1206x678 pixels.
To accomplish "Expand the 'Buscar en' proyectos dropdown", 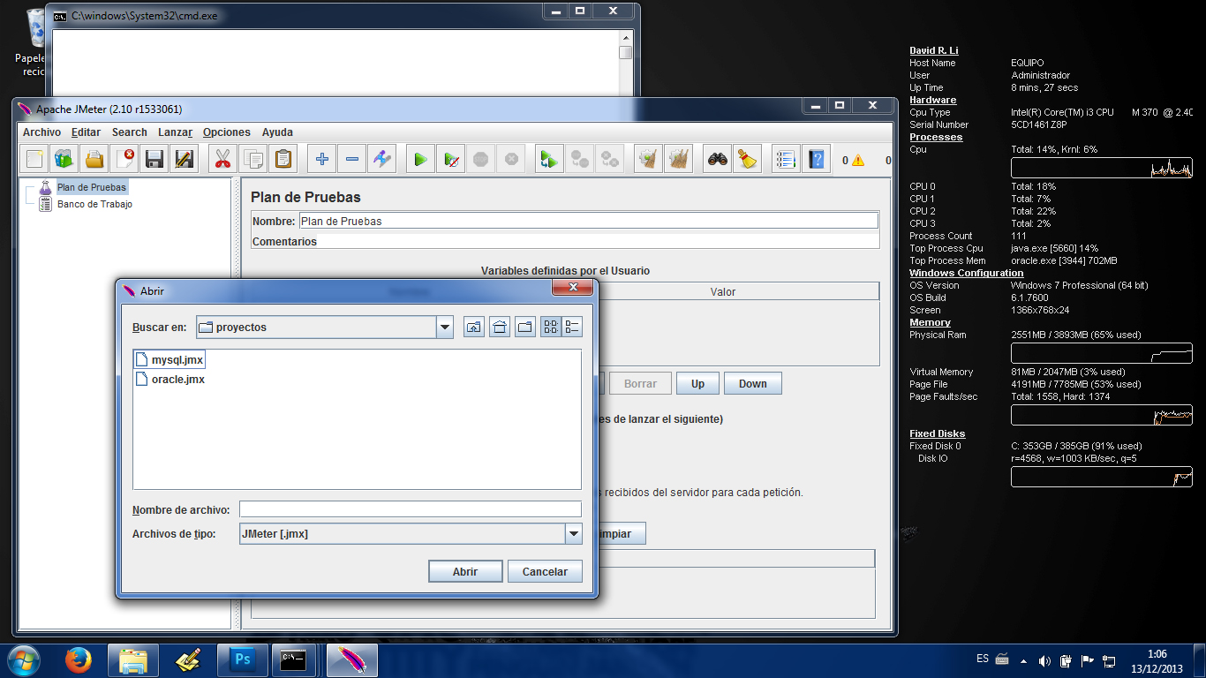I will 445,328.
